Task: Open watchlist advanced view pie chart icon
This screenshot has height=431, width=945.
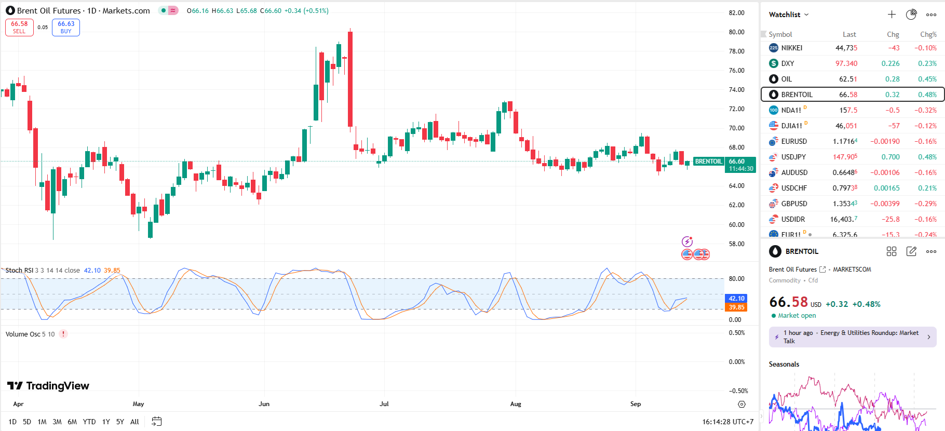Action: [x=911, y=15]
